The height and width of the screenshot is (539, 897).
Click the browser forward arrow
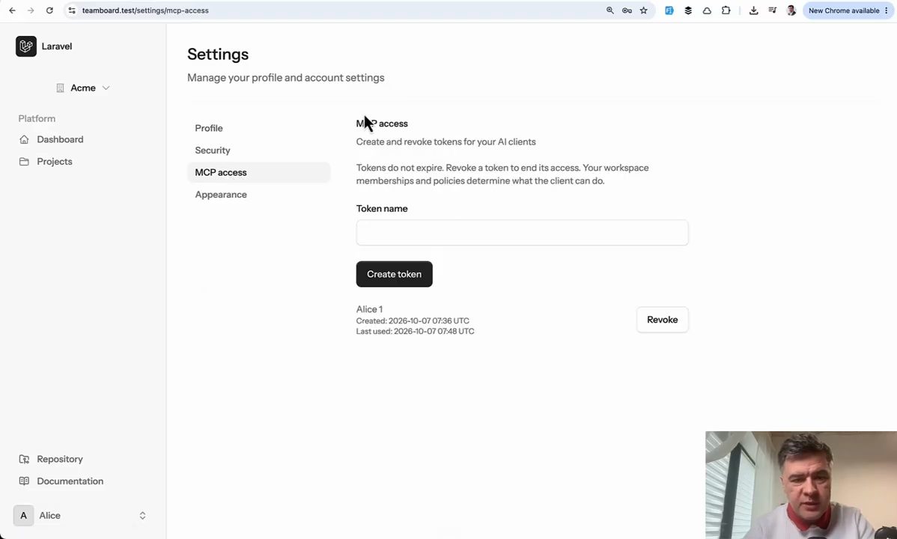31,10
